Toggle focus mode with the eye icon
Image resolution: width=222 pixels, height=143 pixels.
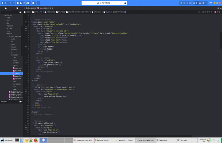(x=194, y=3)
